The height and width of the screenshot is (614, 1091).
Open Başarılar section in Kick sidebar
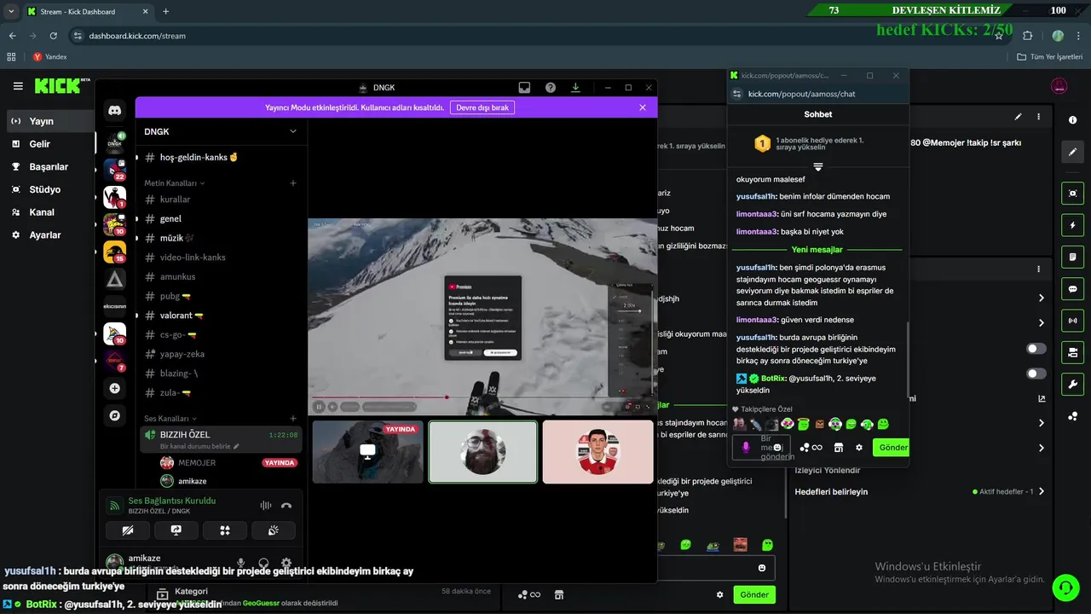coord(48,167)
